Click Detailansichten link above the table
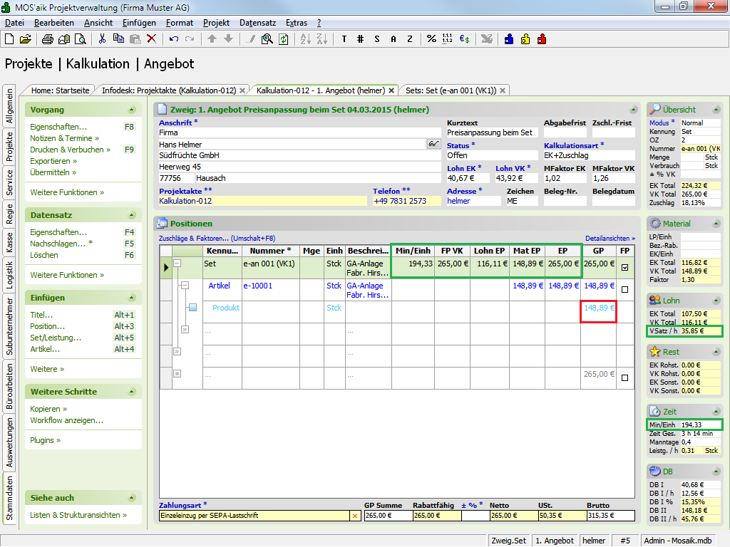This screenshot has height=547, width=730. [610, 238]
